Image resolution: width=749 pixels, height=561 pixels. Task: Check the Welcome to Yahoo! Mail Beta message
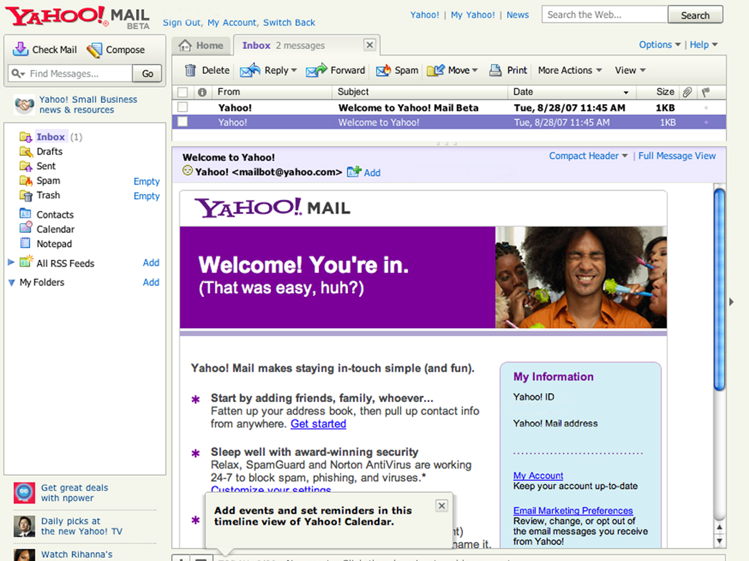[x=182, y=107]
